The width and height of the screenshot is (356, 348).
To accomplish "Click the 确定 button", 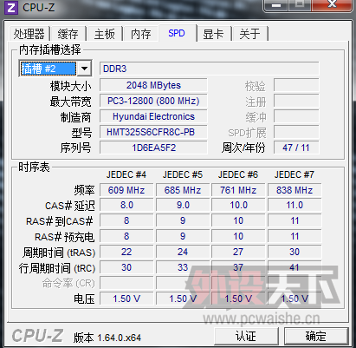I will coord(316,336).
